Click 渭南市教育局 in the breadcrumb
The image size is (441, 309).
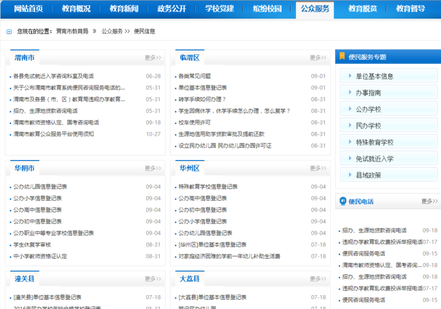pyautogui.click(x=72, y=31)
